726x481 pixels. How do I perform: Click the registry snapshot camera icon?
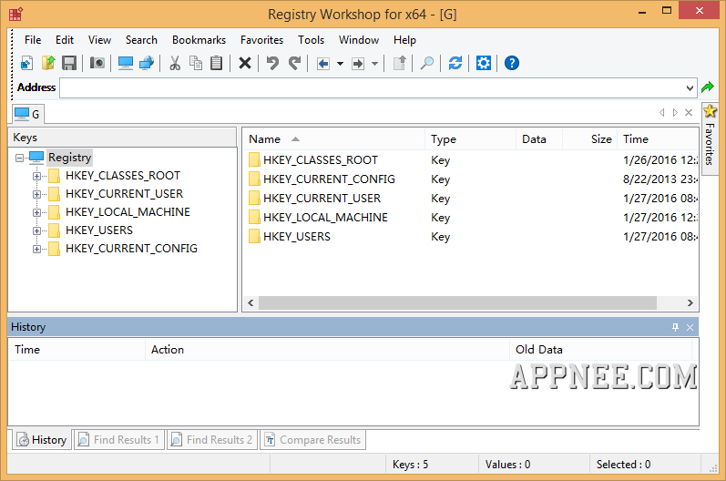[97, 63]
